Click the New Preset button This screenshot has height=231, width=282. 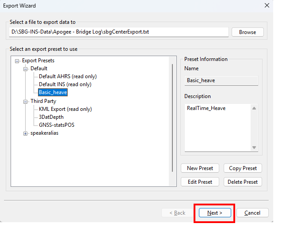pyautogui.click(x=200, y=168)
